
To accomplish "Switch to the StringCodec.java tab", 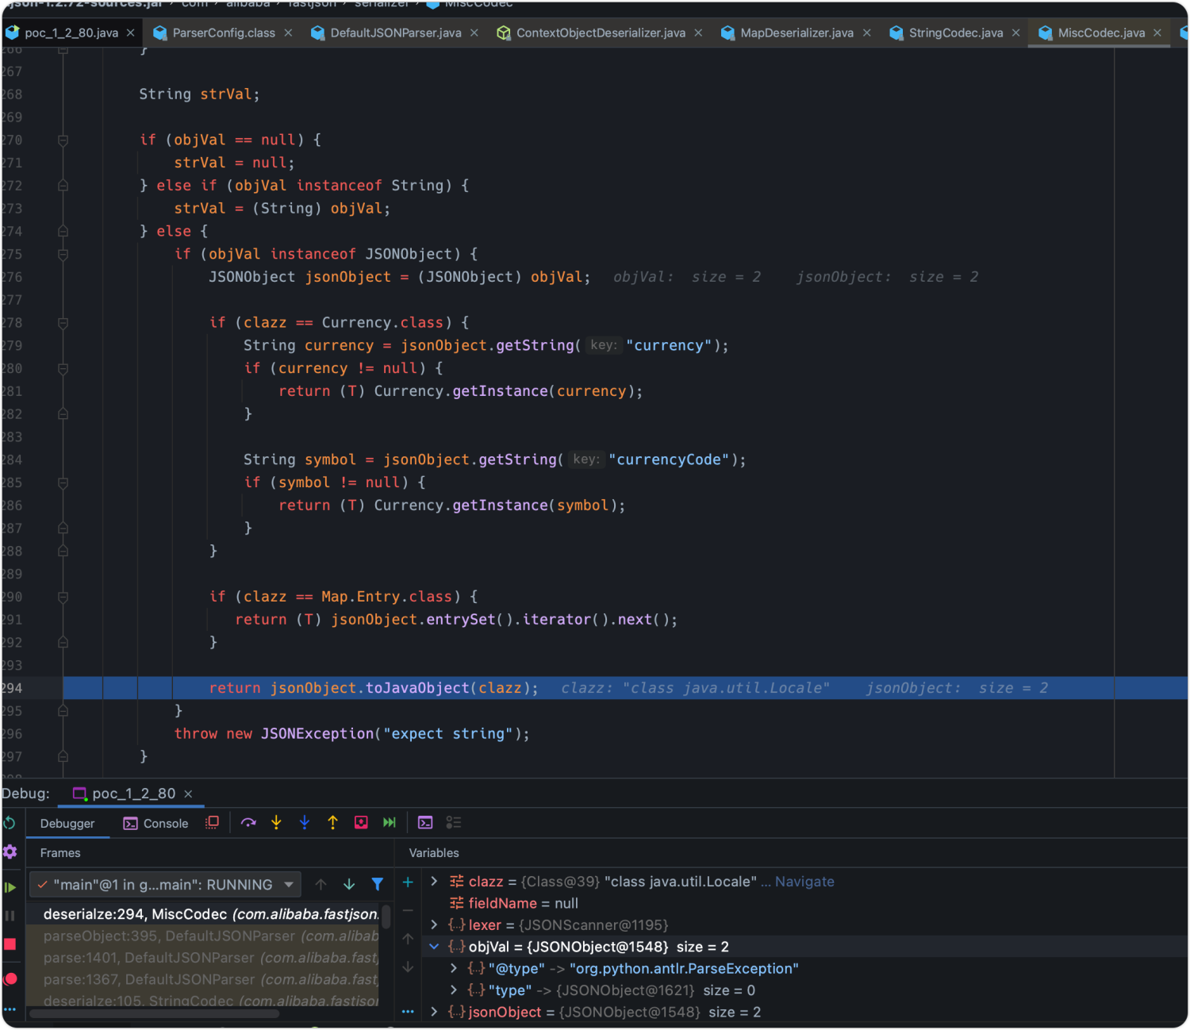I will coord(955,33).
